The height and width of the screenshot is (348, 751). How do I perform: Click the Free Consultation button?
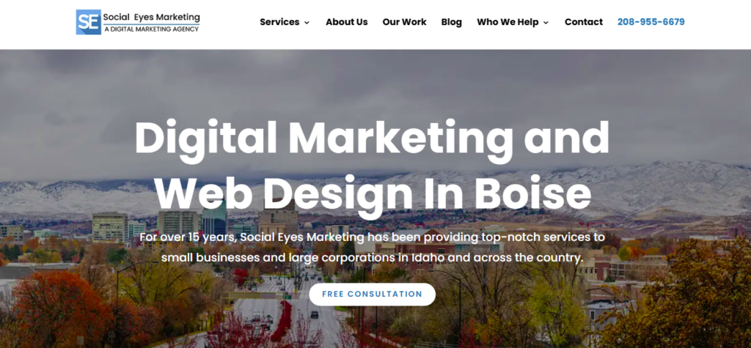(372, 294)
